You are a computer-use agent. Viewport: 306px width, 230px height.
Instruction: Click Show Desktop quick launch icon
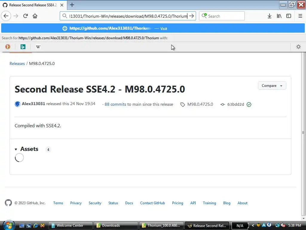point(22,226)
